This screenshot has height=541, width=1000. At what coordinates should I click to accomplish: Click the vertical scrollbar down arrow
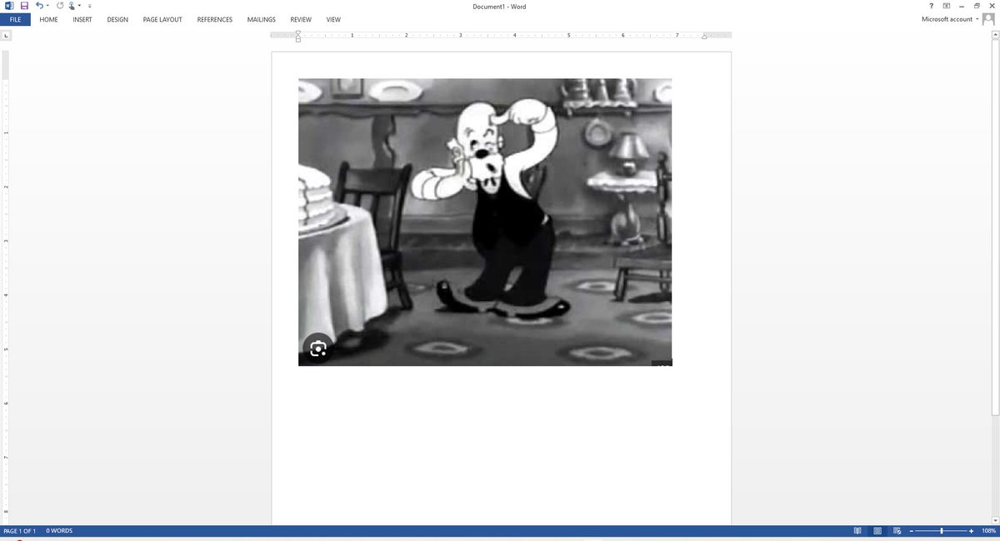click(995, 520)
